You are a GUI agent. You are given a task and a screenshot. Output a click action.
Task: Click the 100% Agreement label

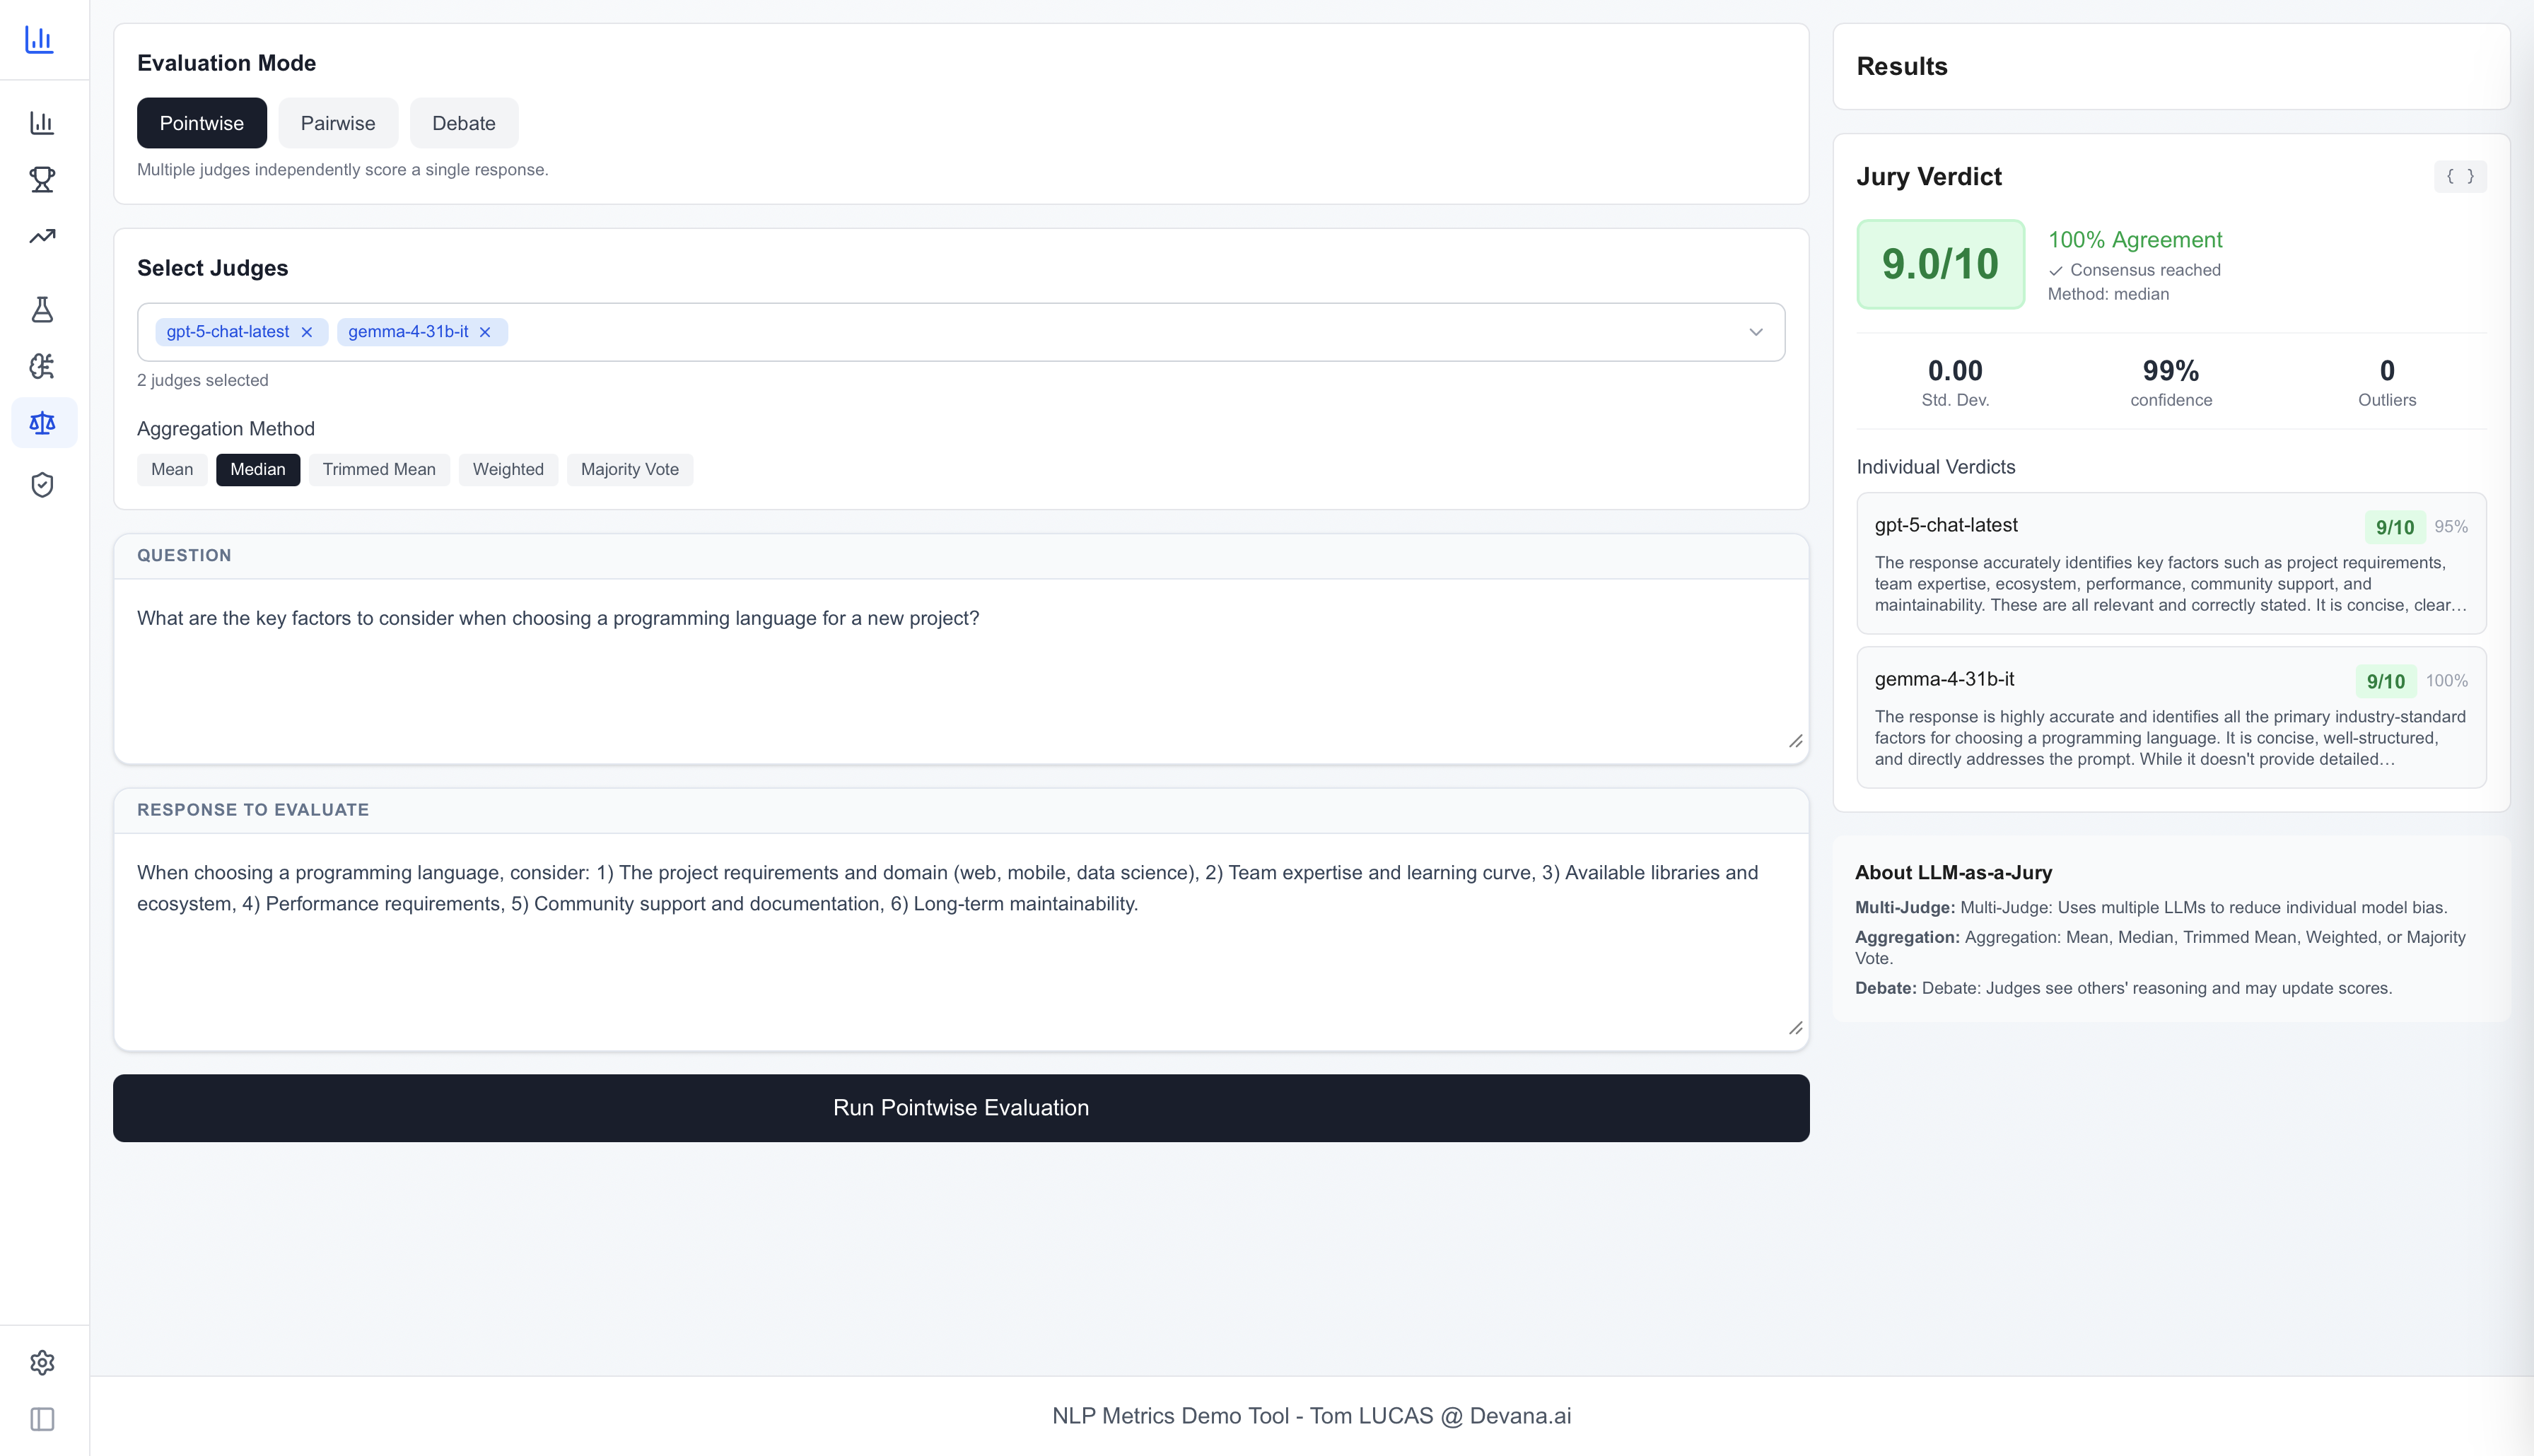click(x=2135, y=240)
